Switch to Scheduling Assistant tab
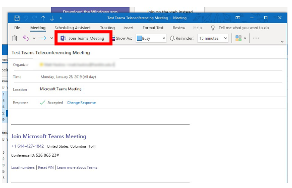The width and height of the screenshot is (292, 188). pos(73,28)
